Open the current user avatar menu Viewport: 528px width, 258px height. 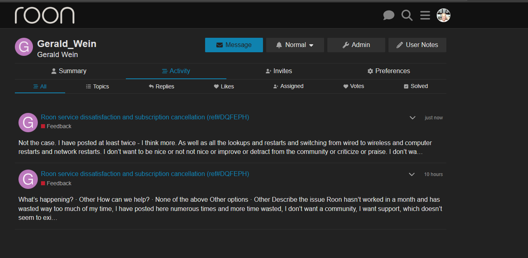click(x=444, y=15)
